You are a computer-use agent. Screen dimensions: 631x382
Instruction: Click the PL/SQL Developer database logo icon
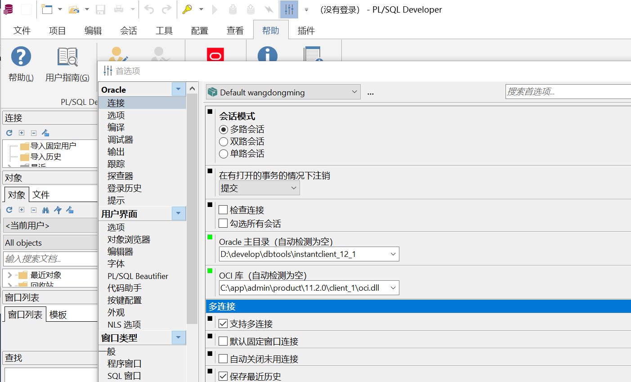coord(8,9)
